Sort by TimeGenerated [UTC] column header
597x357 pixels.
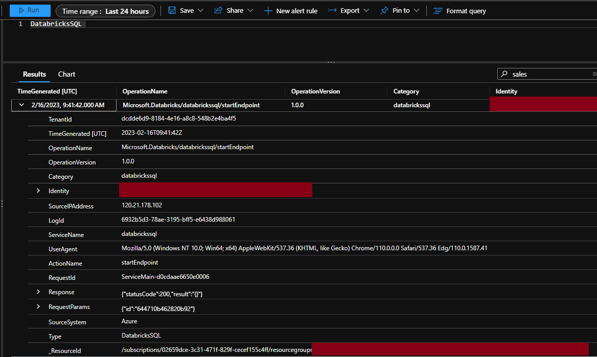(x=47, y=91)
